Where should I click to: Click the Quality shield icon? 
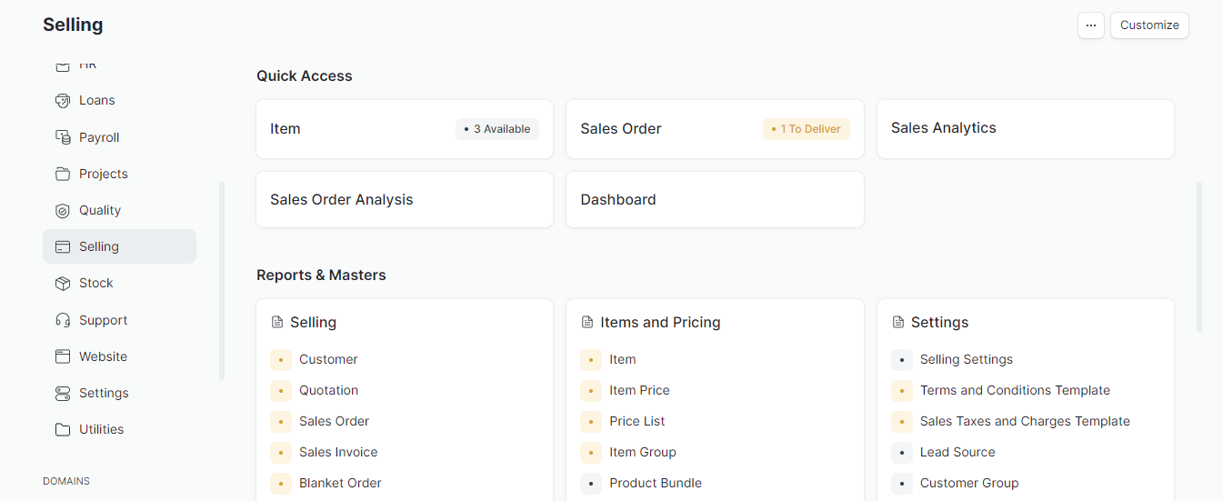(63, 210)
